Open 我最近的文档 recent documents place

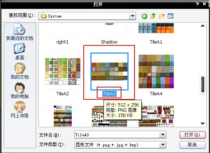tap(19, 32)
